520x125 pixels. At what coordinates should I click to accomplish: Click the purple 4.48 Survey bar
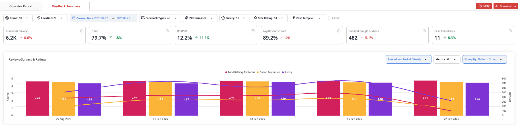click(380, 99)
